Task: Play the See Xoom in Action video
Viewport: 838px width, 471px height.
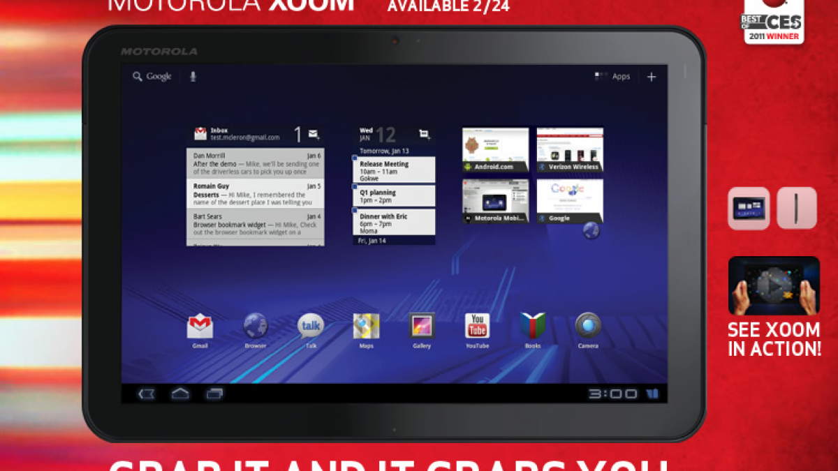Action: click(774, 285)
